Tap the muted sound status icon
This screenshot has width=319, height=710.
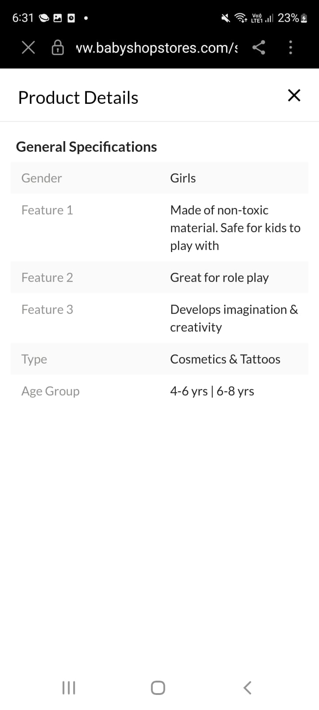[x=226, y=18]
